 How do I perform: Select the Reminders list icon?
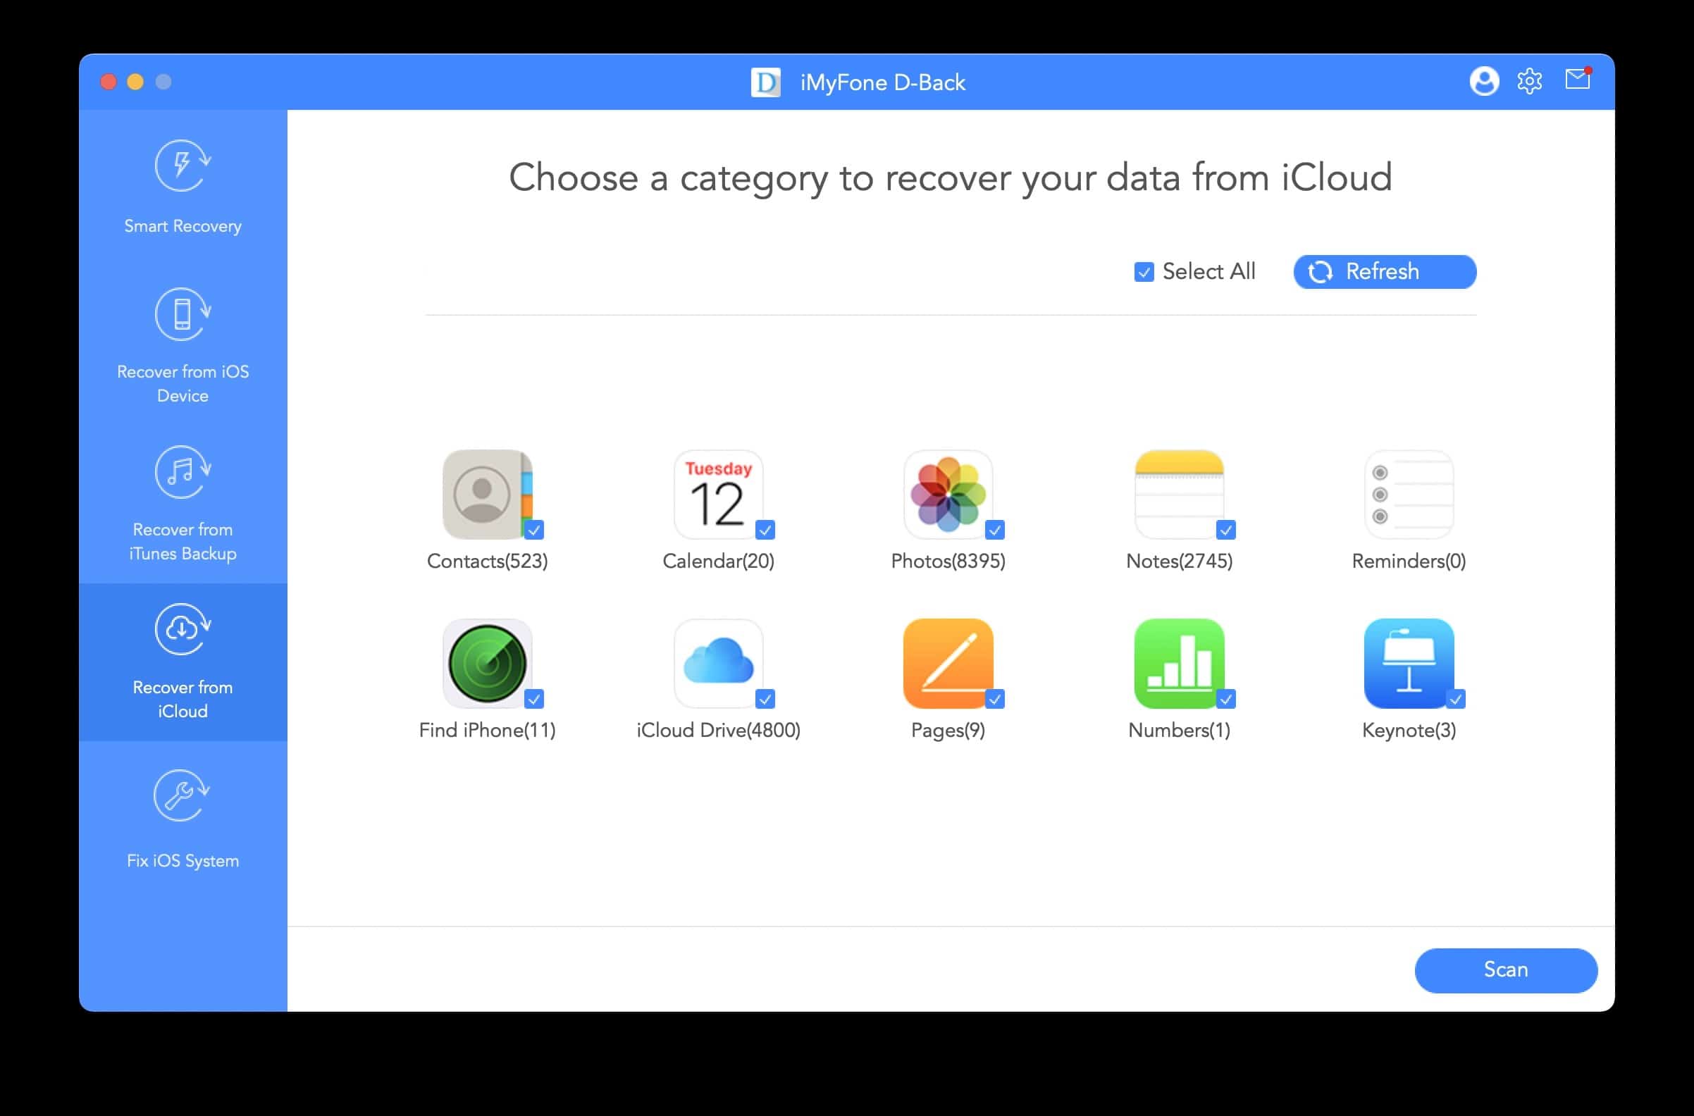(1409, 494)
